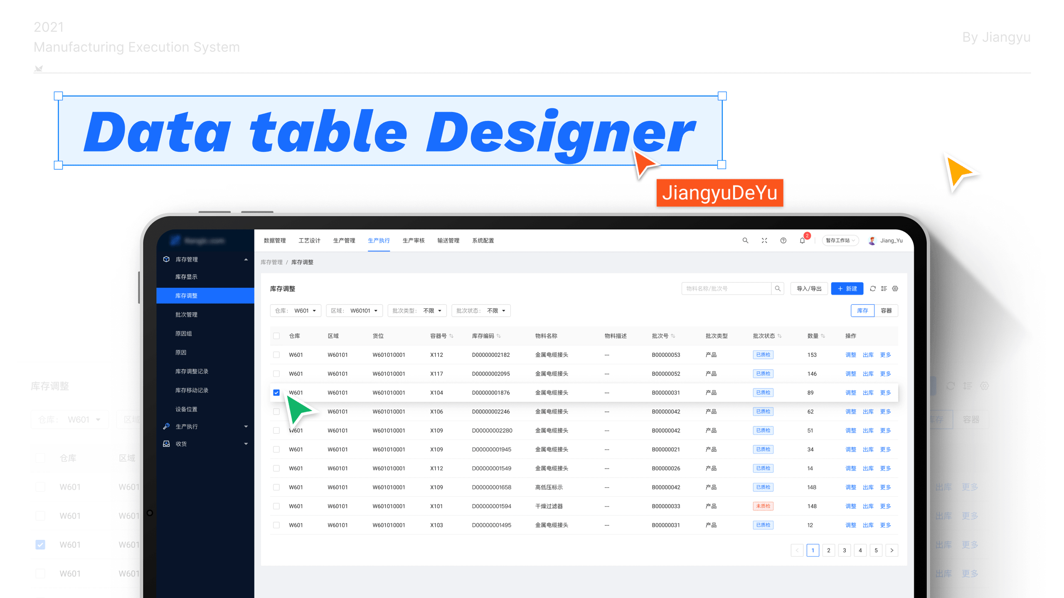Uncheck the selected row for batch B00000031

(276, 392)
